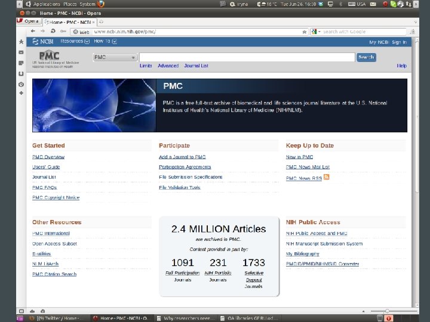The width and height of the screenshot is (430, 322).
Task: Open PMCID/PMID/NIHMSID Converter link
Action: [322, 264]
